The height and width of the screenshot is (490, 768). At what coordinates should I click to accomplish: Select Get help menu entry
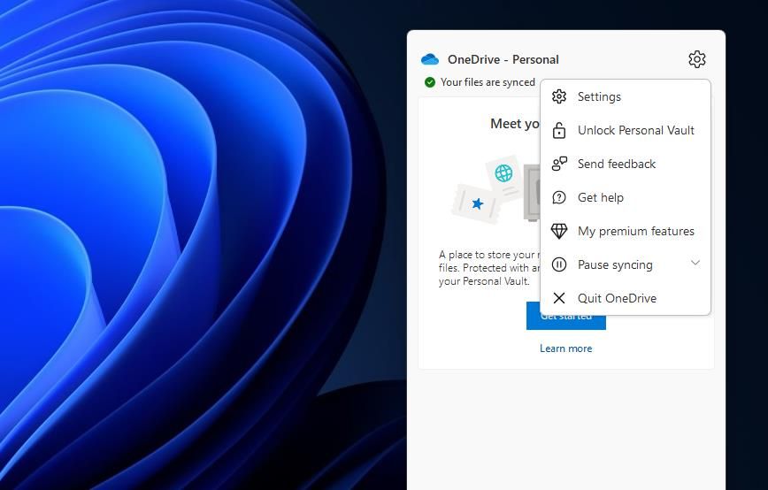pos(626,197)
